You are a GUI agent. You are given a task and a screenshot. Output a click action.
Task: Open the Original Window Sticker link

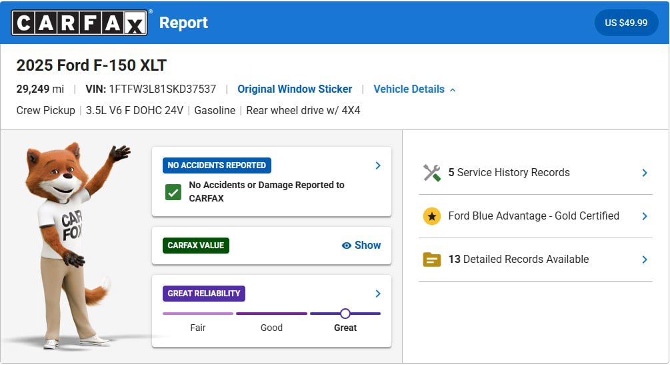295,89
